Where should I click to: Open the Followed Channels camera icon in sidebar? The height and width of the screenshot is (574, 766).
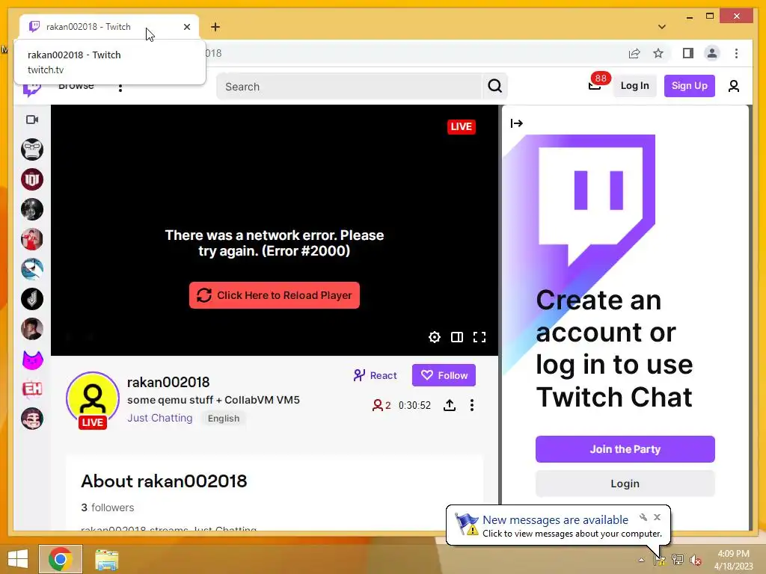pos(32,120)
